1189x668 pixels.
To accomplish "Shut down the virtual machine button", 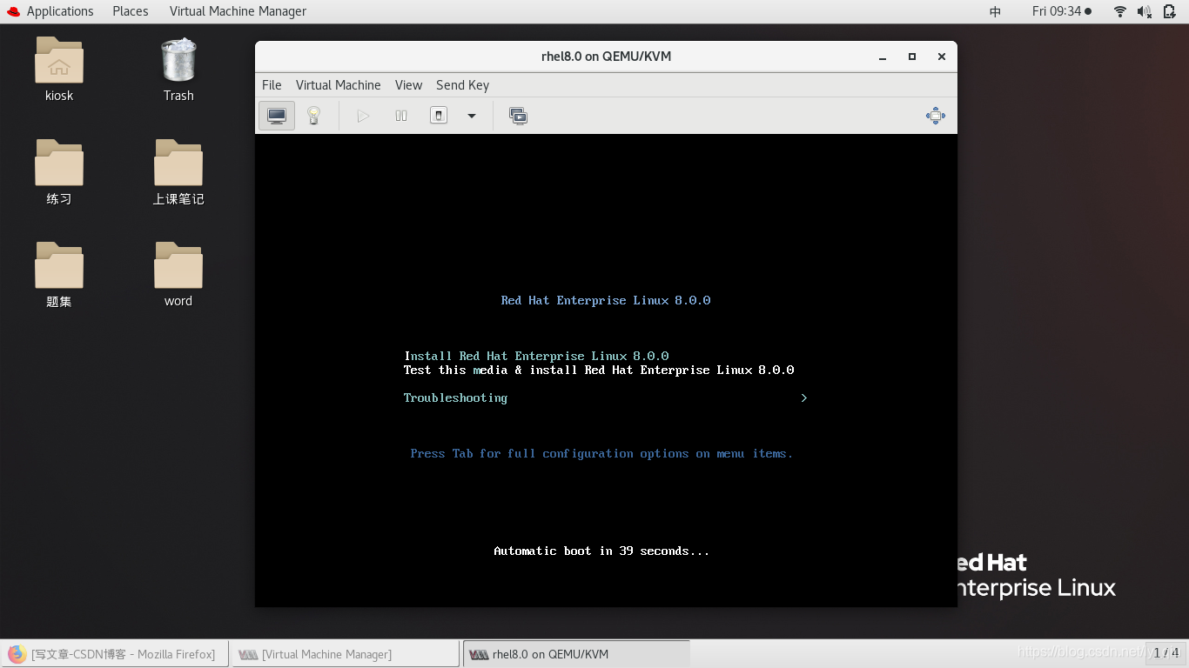I will pyautogui.click(x=439, y=116).
